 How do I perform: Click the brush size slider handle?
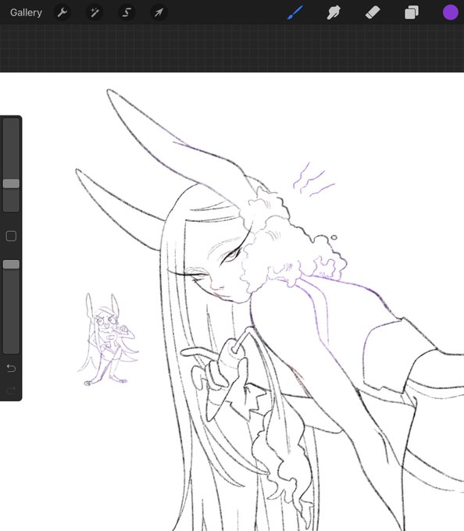(11, 184)
